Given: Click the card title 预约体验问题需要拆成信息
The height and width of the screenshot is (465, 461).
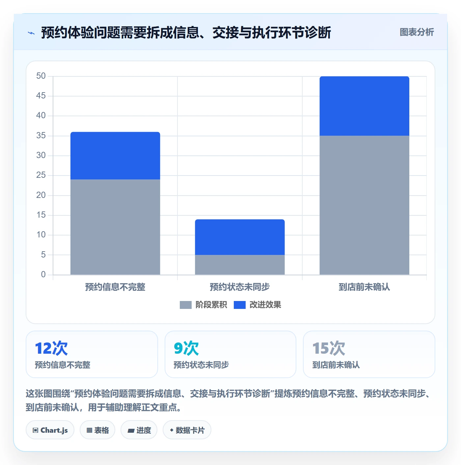Looking at the screenshot, I should click(186, 33).
